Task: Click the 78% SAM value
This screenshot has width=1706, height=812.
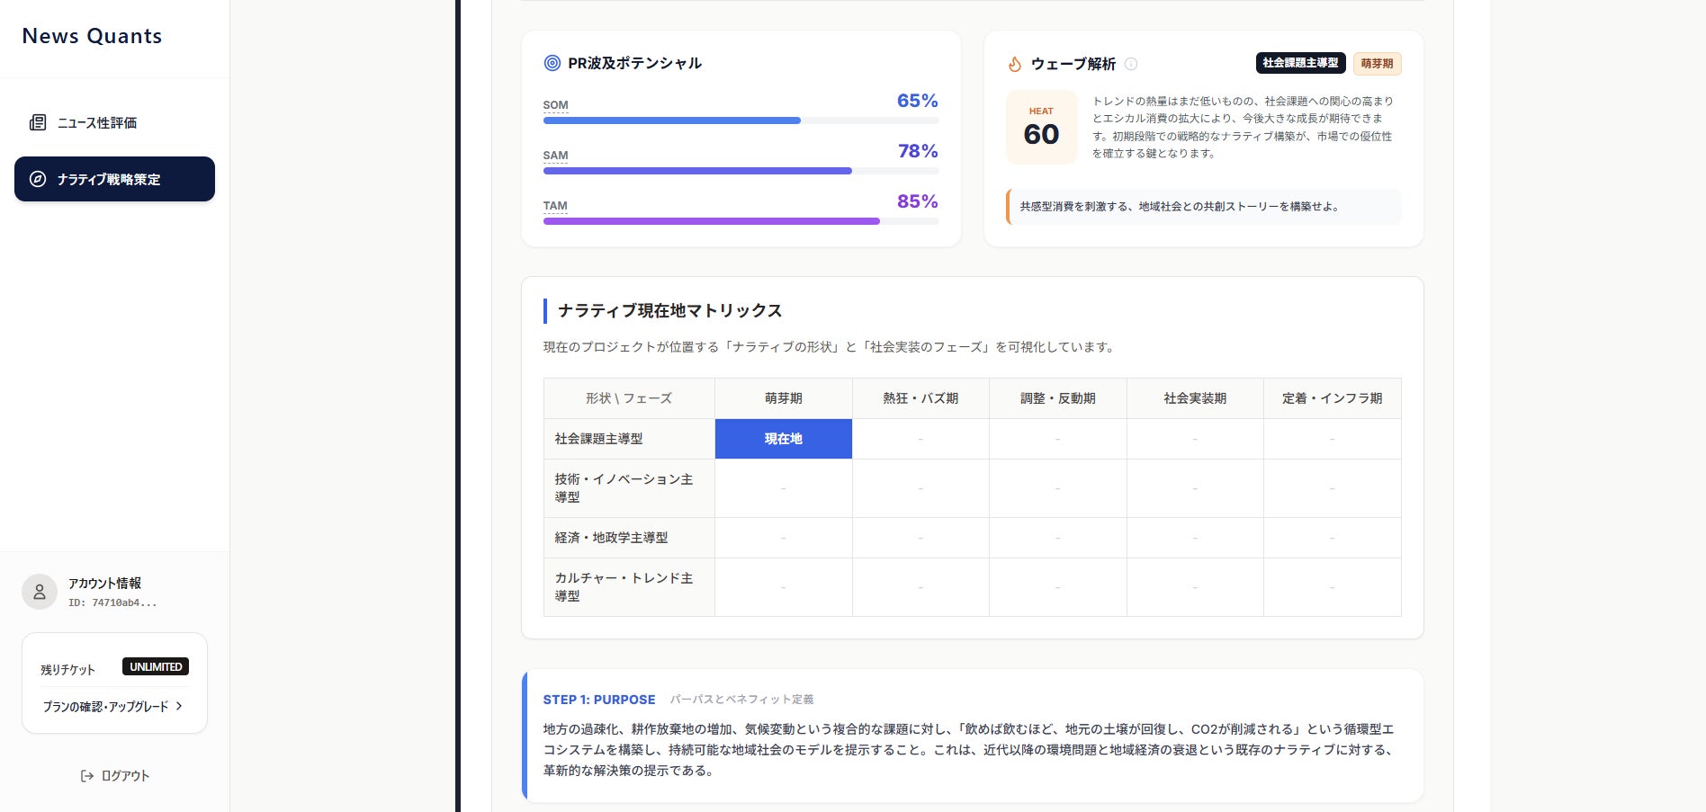Action: [x=918, y=151]
